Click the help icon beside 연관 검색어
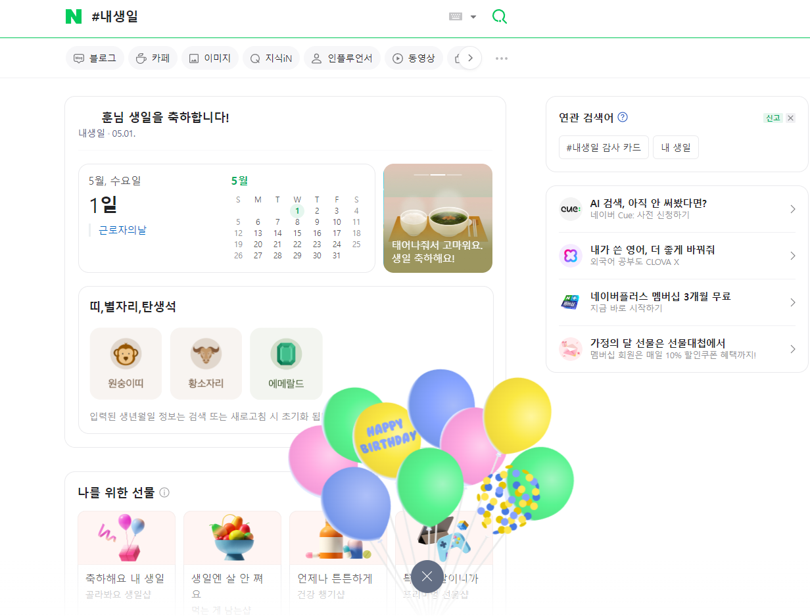Viewport: 810px width, 616px height. click(623, 117)
